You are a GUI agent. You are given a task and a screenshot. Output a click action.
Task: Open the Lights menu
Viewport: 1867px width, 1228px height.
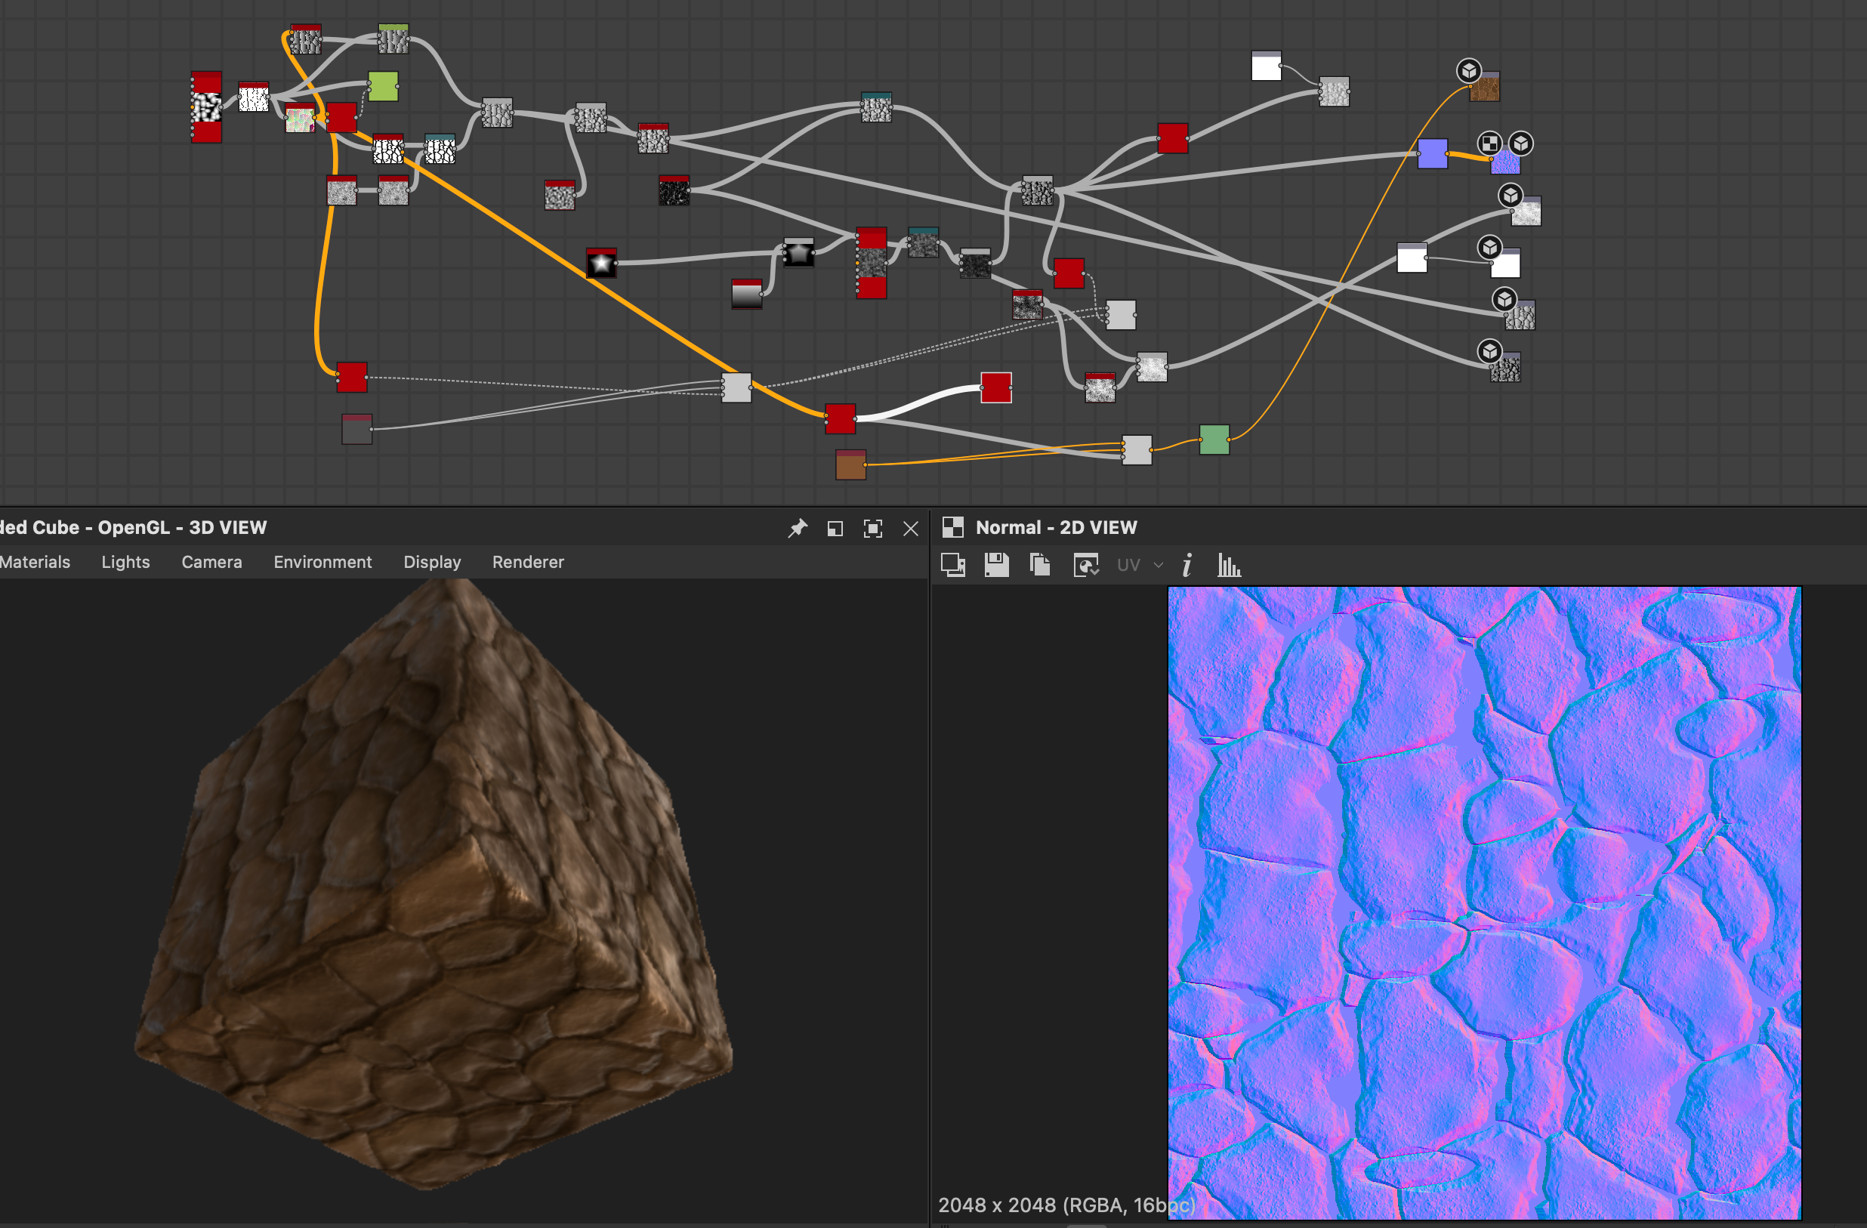(x=125, y=562)
